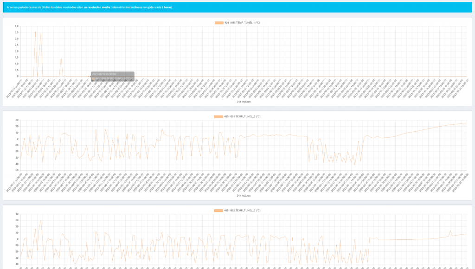Viewport: 475px width, 269px height.
Task: Click the orange legend swatch for TEMP_TUNEL_3
Action: (x=219, y=211)
